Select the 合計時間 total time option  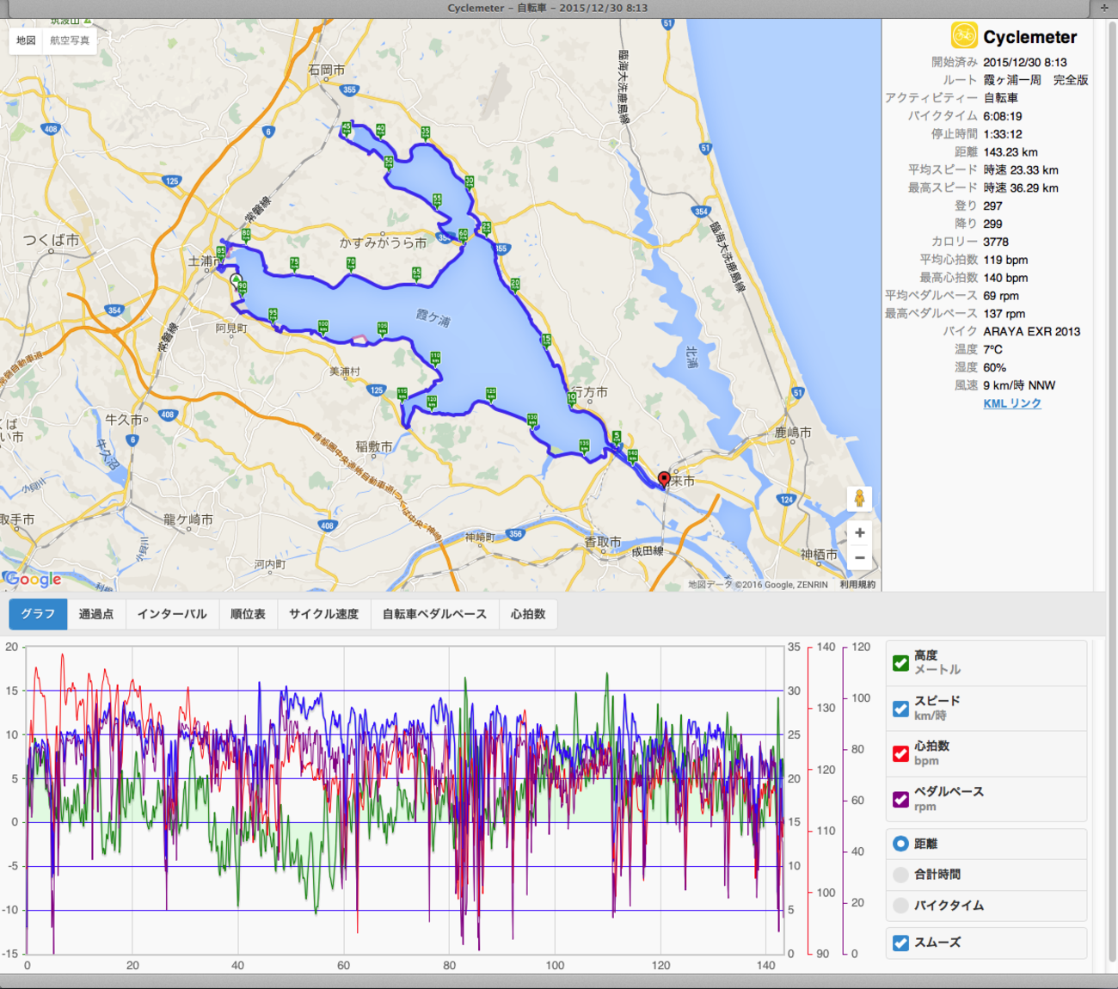900,875
